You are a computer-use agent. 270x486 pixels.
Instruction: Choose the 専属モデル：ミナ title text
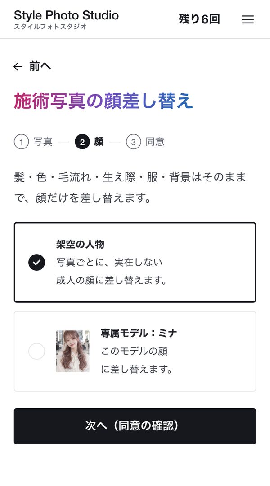139,333
